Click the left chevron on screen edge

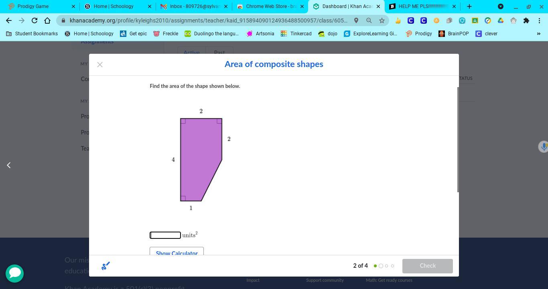[x=9, y=165]
